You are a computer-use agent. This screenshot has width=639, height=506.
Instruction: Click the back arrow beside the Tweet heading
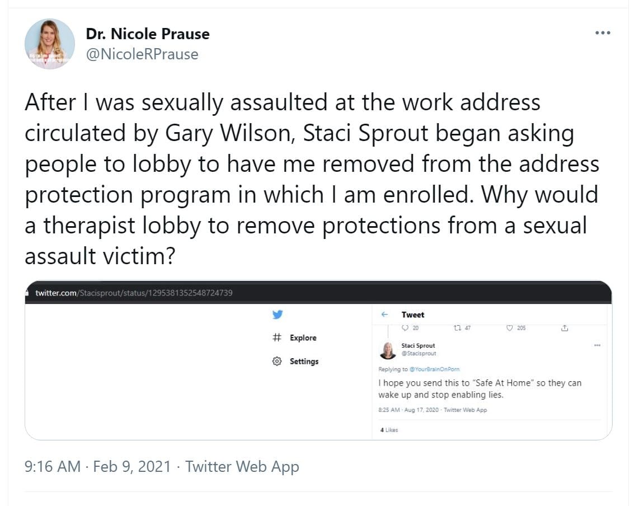coord(384,315)
